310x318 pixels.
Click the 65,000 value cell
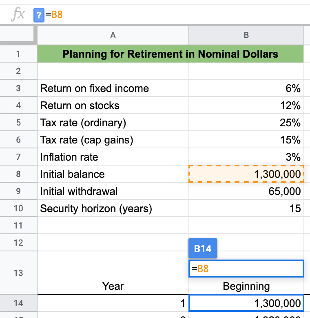[x=246, y=191]
